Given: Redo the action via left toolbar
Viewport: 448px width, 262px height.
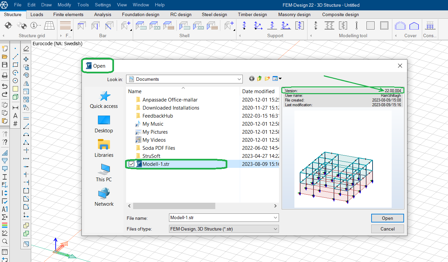Looking at the screenshot, I should point(5,94).
